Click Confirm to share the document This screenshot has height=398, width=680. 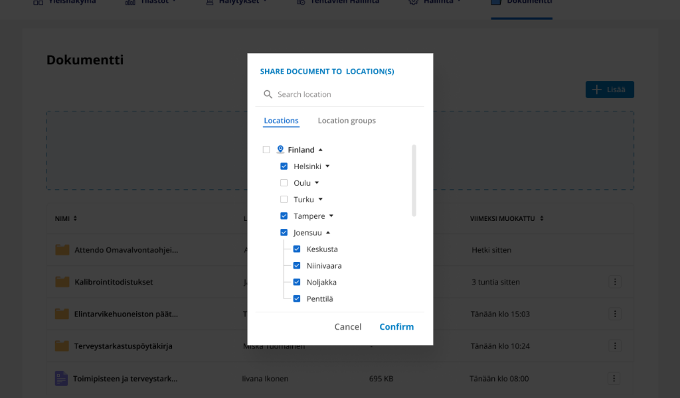(x=396, y=327)
